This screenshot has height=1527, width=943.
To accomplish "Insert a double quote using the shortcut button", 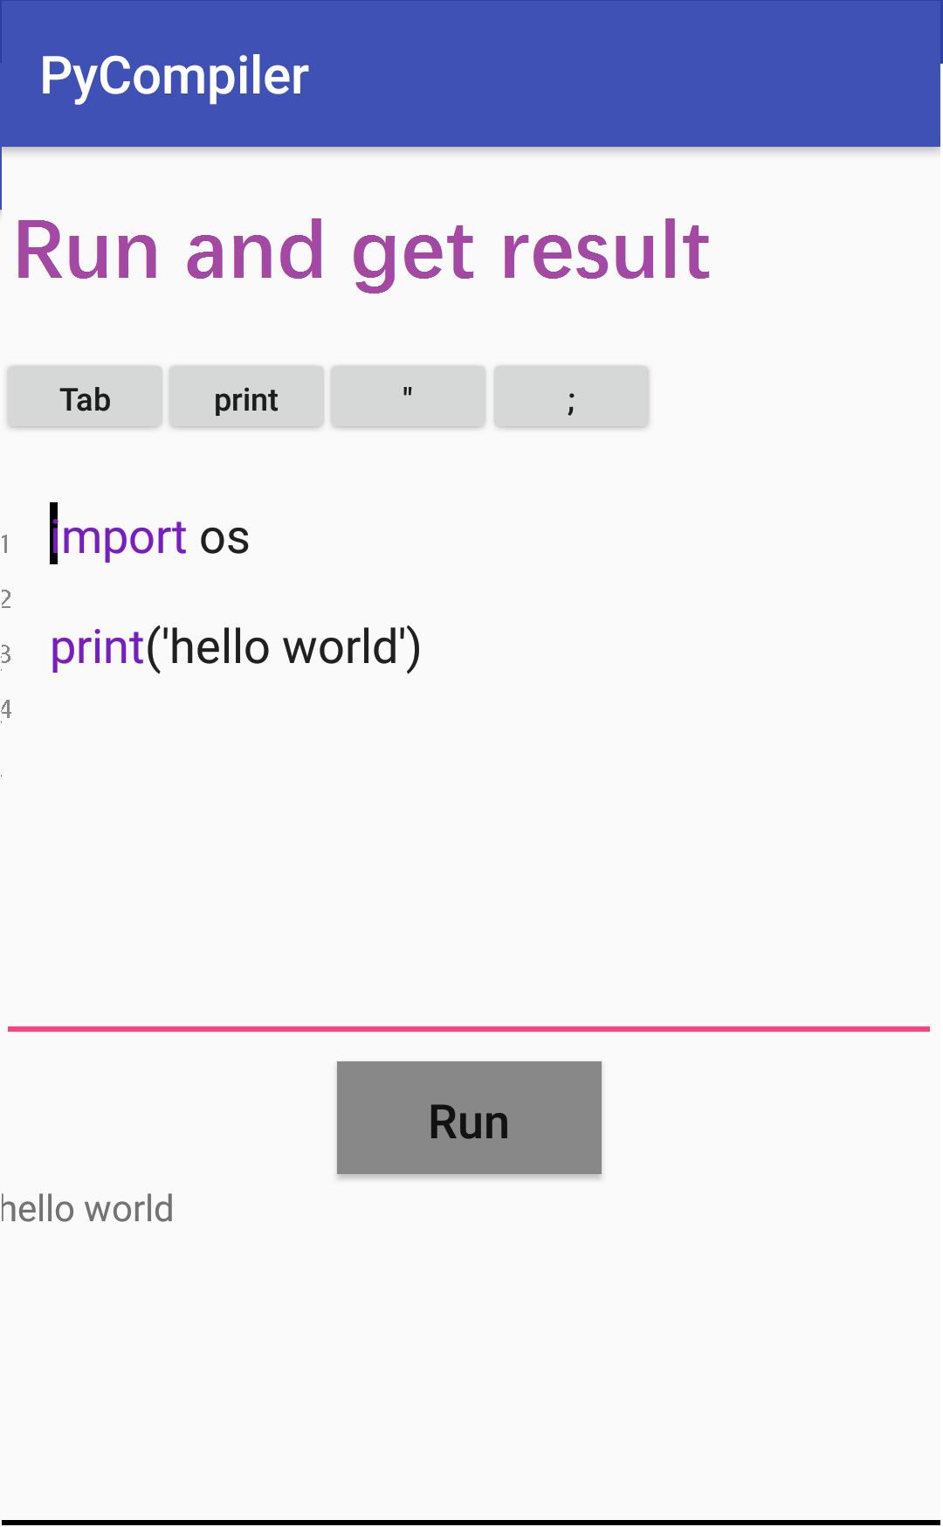I will pos(408,397).
